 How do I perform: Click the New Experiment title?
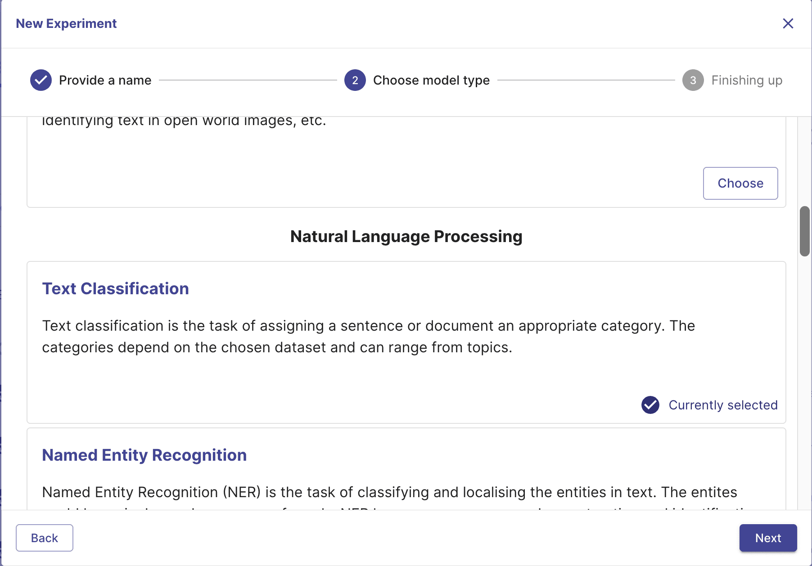coord(66,23)
